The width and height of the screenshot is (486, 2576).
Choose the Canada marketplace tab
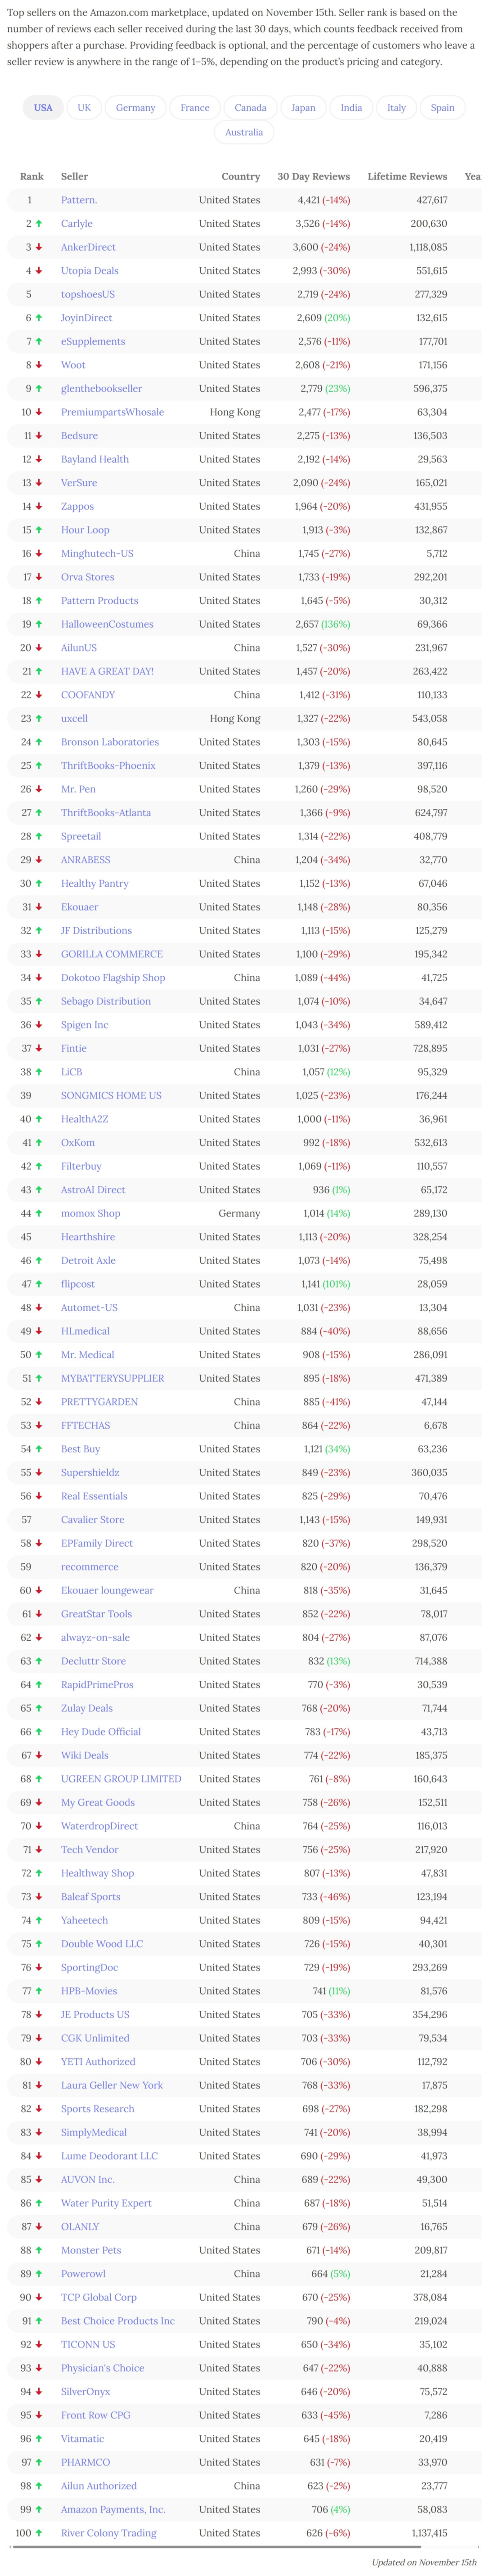pyautogui.click(x=250, y=108)
